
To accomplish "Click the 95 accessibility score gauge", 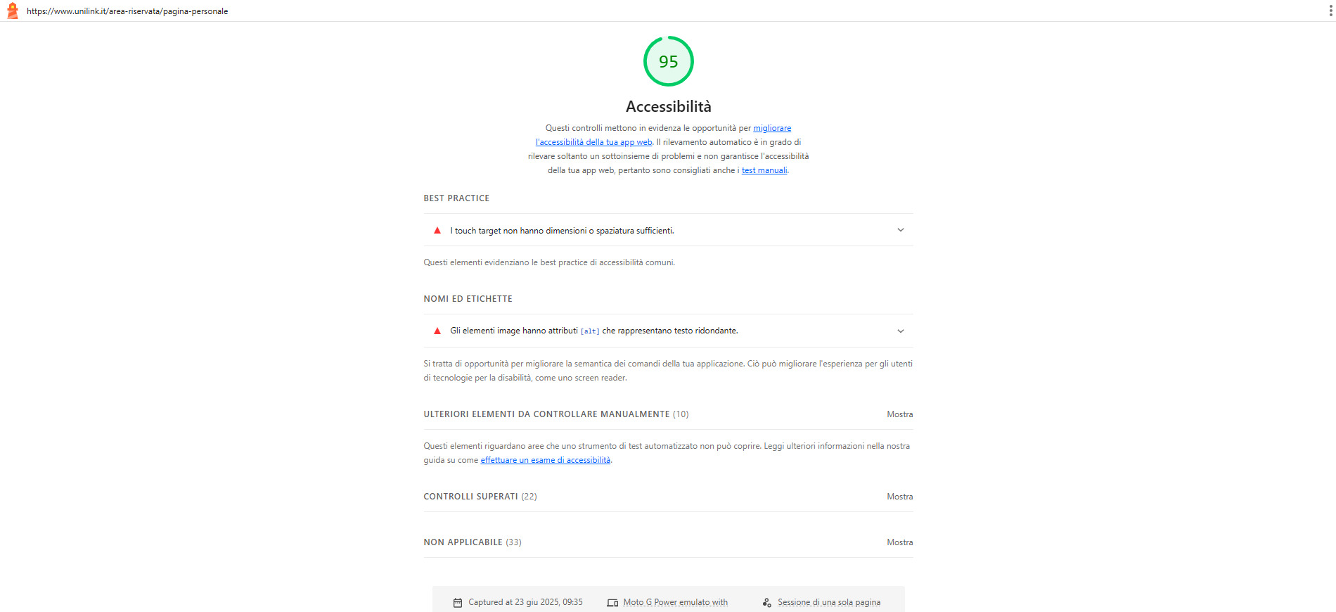I will pyautogui.click(x=669, y=61).
